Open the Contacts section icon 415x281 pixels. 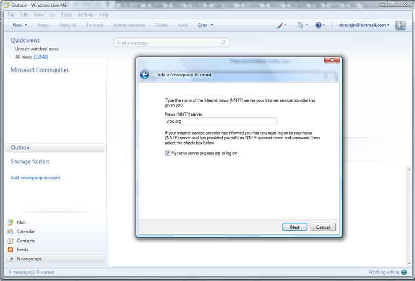(x=10, y=241)
